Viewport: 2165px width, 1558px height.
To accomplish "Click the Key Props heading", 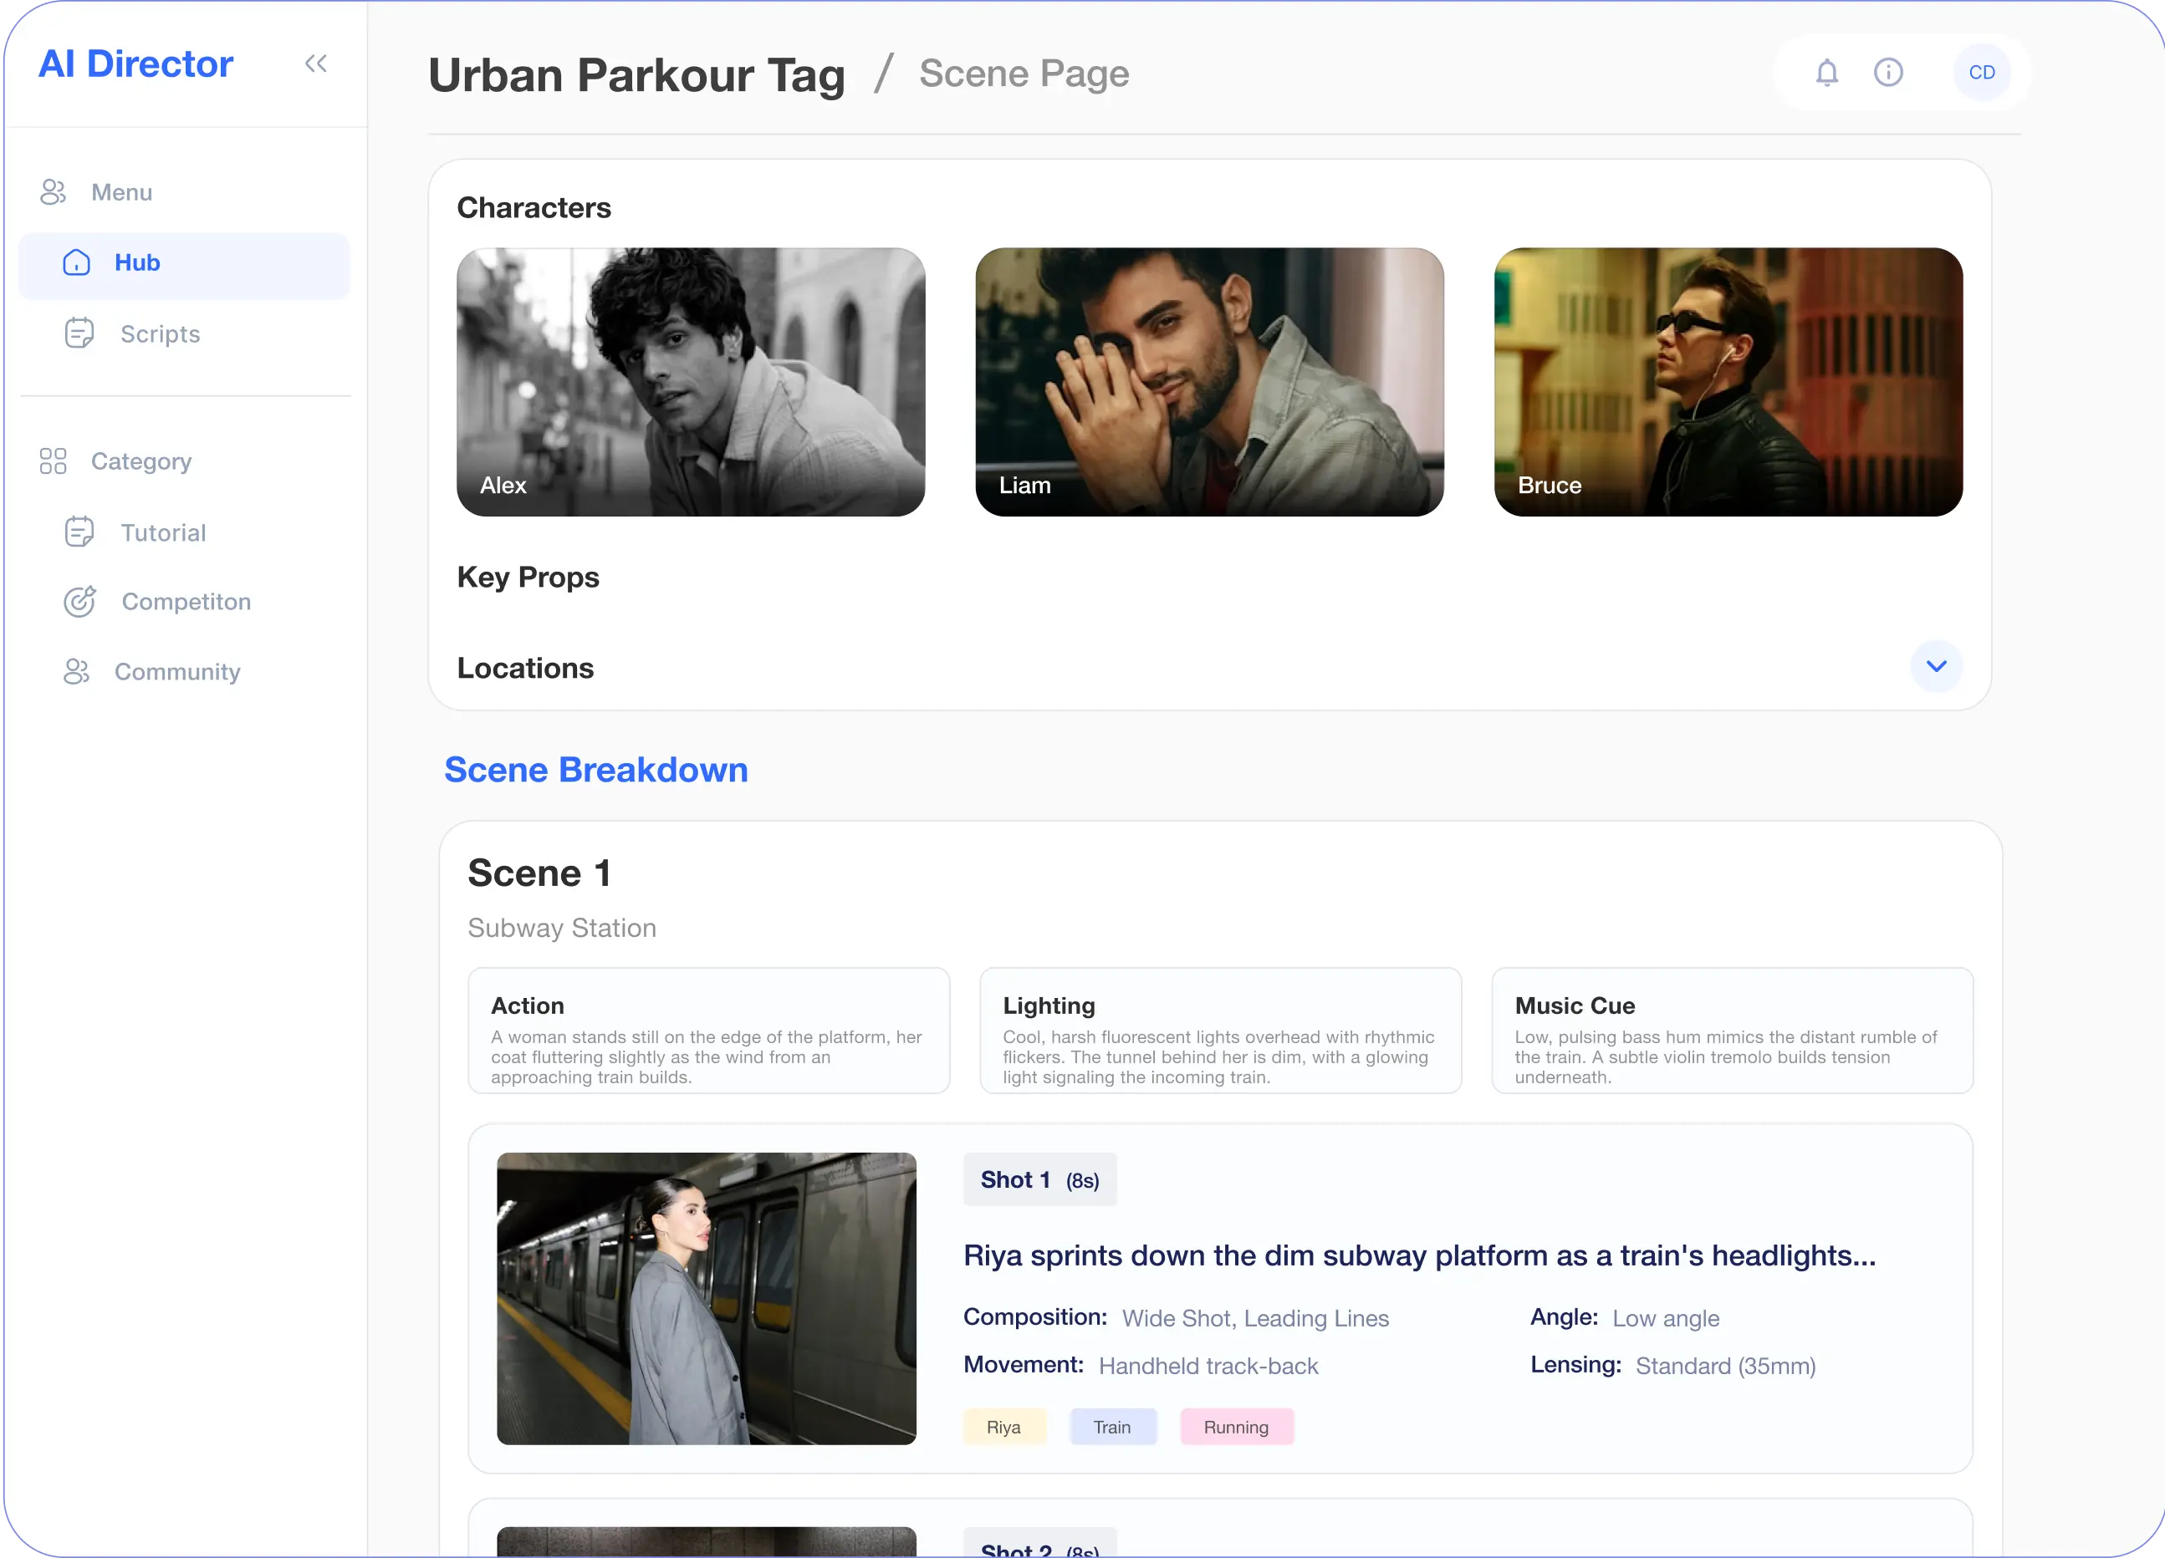I will [528, 578].
